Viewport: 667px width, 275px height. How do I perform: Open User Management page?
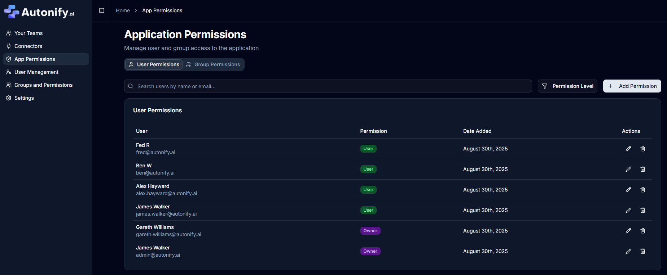pos(46,72)
